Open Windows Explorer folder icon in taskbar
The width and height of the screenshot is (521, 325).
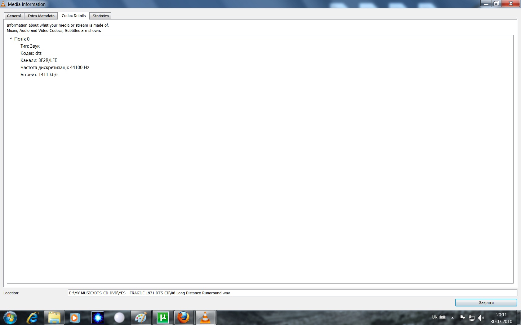(x=54, y=318)
